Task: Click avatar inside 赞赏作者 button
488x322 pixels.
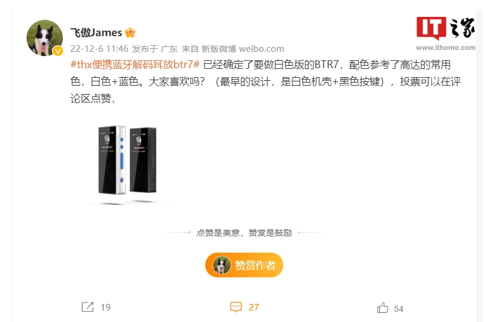Action: [x=222, y=265]
